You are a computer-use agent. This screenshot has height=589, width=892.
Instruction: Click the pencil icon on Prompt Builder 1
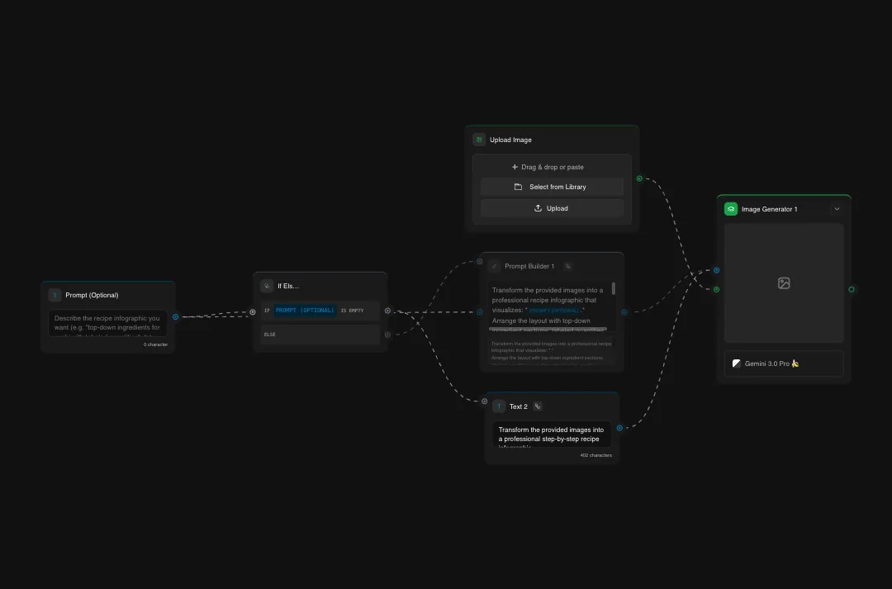(496, 265)
